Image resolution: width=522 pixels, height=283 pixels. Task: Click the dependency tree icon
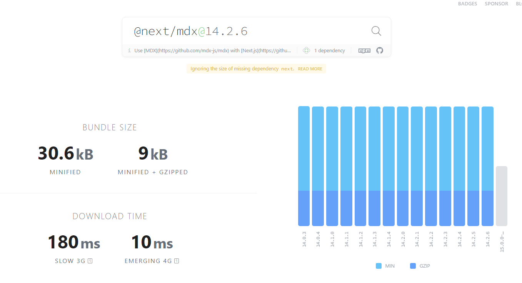(x=306, y=50)
